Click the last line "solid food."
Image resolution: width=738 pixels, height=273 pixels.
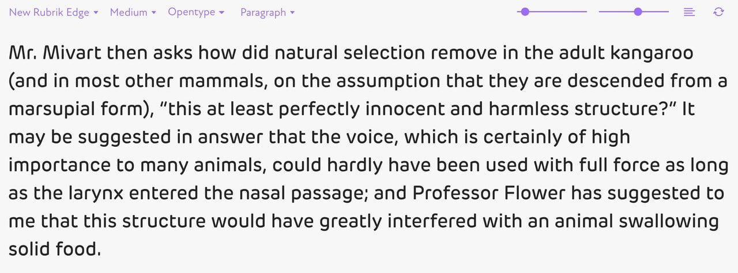(x=55, y=249)
